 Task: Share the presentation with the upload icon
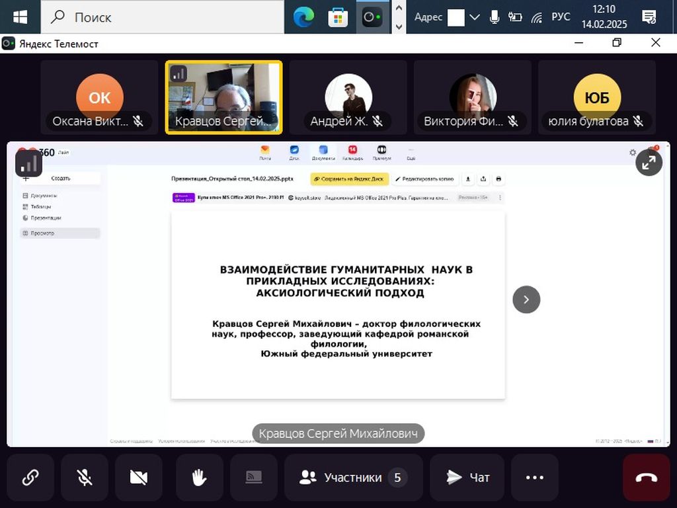[483, 179]
